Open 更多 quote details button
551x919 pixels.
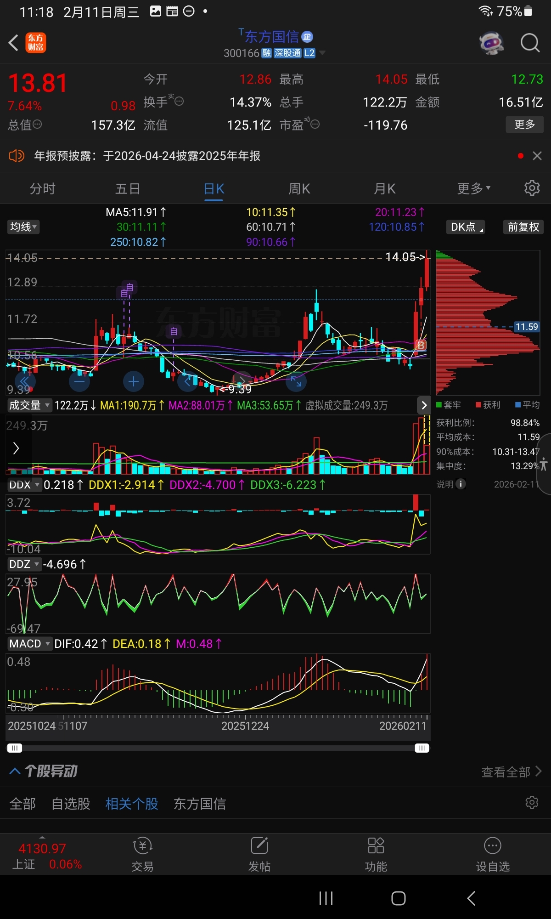[524, 125]
